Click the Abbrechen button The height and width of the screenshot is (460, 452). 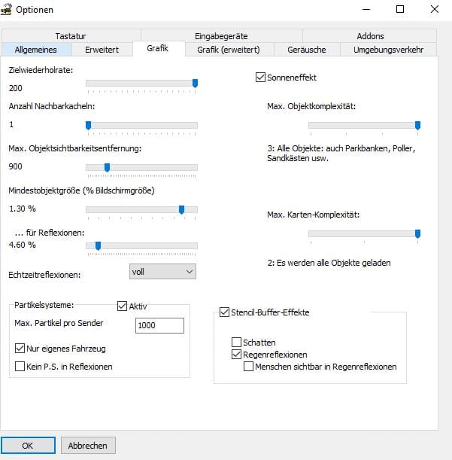pyautogui.click(x=88, y=445)
